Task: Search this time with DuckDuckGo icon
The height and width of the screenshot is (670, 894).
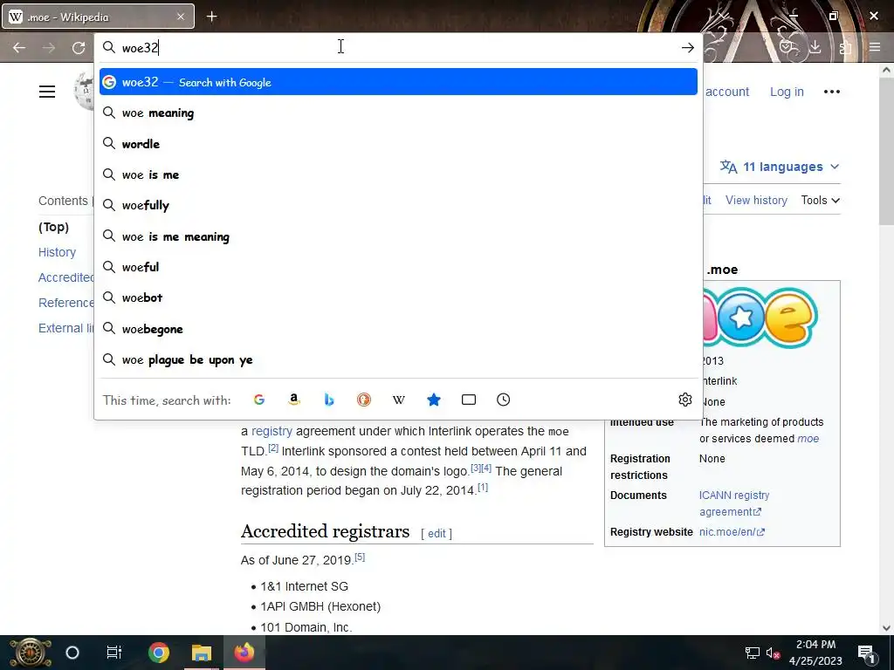Action: coord(364,400)
